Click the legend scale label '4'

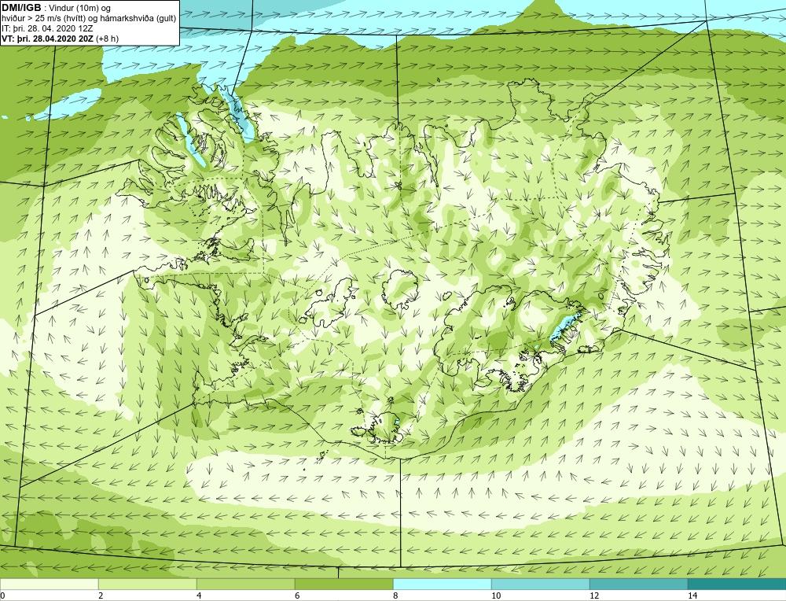tap(199, 595)
